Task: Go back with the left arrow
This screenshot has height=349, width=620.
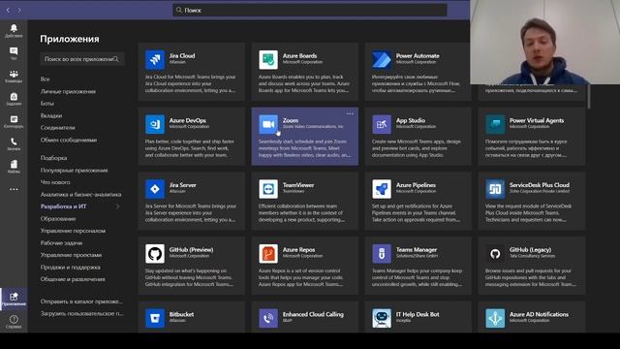Action: (8, 10)
